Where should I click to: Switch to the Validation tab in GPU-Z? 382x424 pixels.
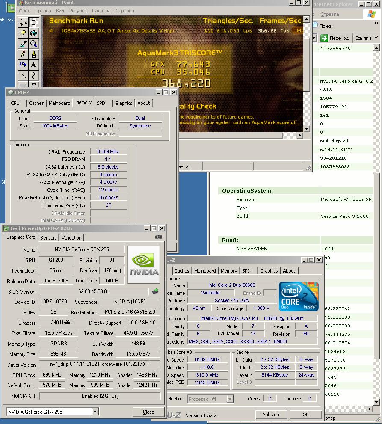tap(71, 238)
